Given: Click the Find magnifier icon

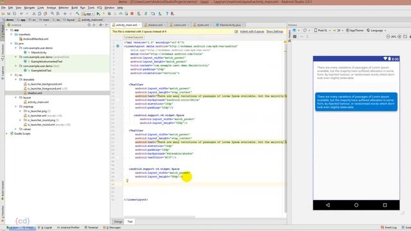Looking at the screenshot, I should coord(53,13).
